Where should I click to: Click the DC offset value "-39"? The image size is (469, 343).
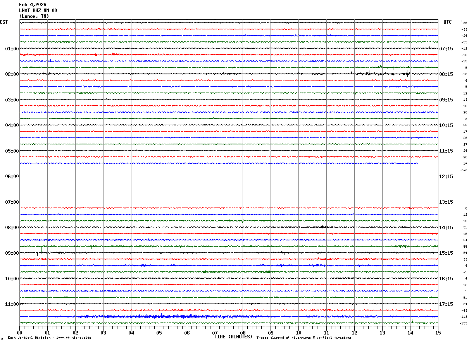click(x=464, y=42)
